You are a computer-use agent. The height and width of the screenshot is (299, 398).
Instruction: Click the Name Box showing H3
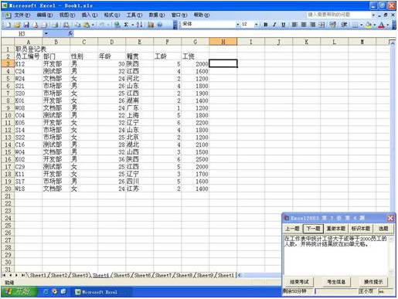(x=22, y=33)
